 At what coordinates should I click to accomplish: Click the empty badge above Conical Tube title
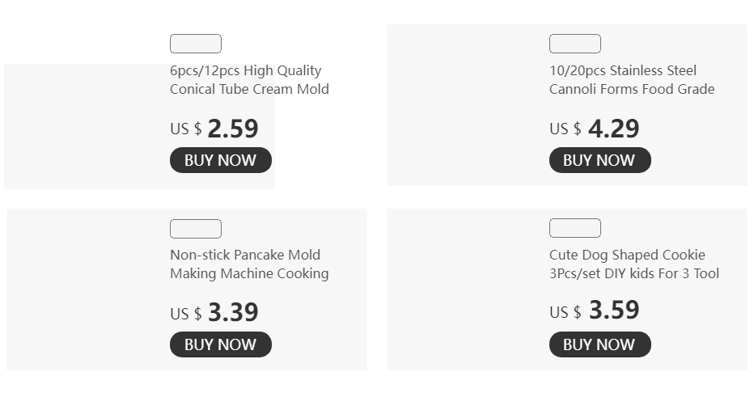click(196, 44)
